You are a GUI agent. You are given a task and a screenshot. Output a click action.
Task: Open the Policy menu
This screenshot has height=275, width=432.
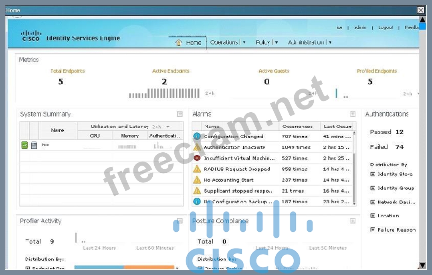(266, 42)
